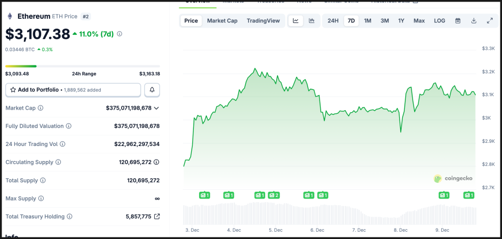Screen dimensions: 502x239
Task: Expand the chart to fullscreen
Action: point(490,21)
